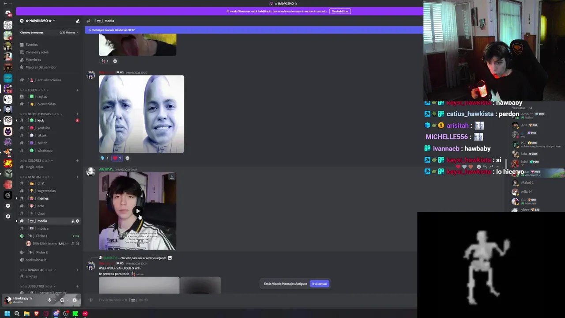
Task: Play the video posted by ARISITA
Action: [x=138, y=211]
